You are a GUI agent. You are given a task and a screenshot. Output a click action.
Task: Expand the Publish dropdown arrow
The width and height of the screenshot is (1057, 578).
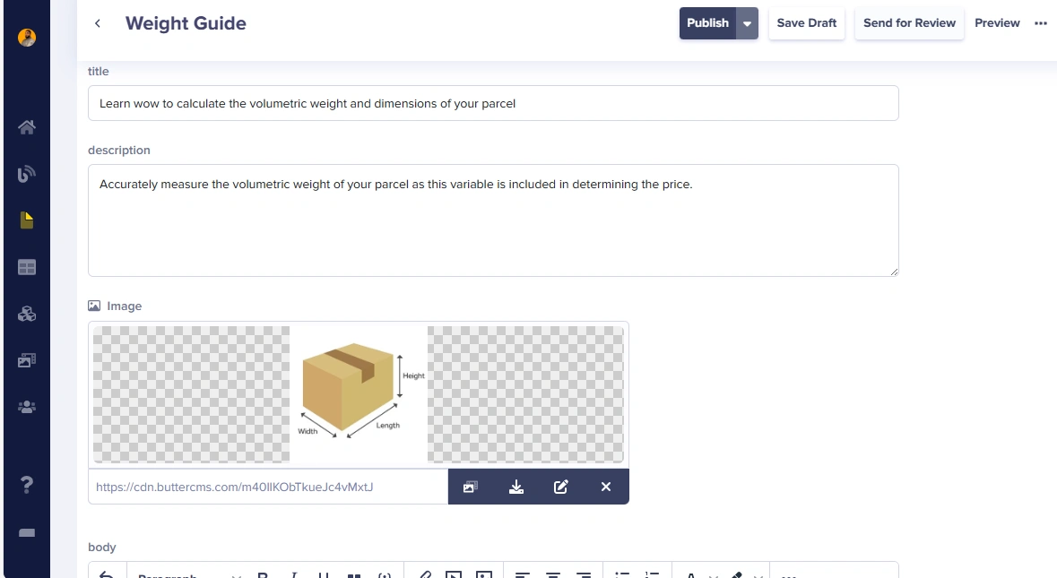pos(747,23)
